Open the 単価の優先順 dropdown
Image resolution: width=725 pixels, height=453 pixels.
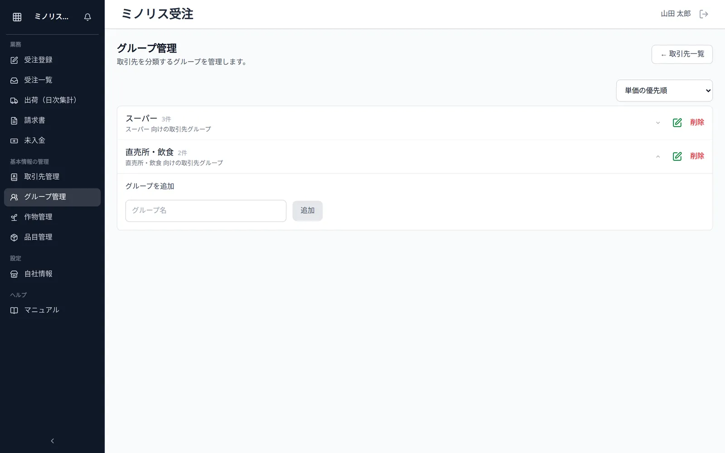tap(664, 91)
